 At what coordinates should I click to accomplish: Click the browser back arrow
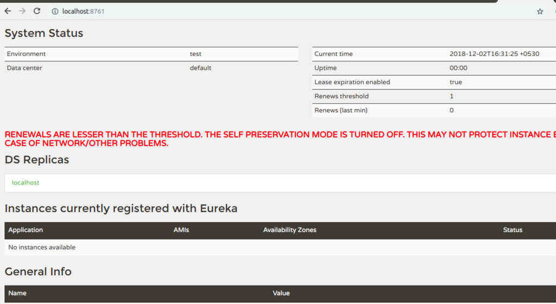click(8, 11)
